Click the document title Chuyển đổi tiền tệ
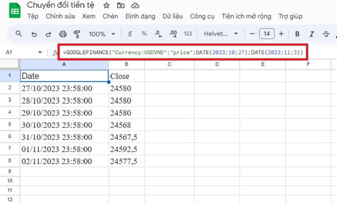 (61, 5)
